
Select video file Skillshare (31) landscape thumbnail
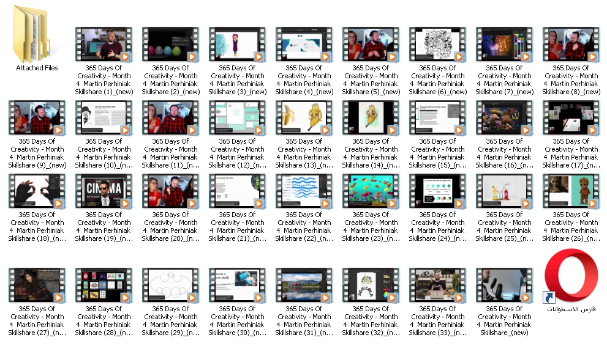pyautogui.click(x=304, y=285)
